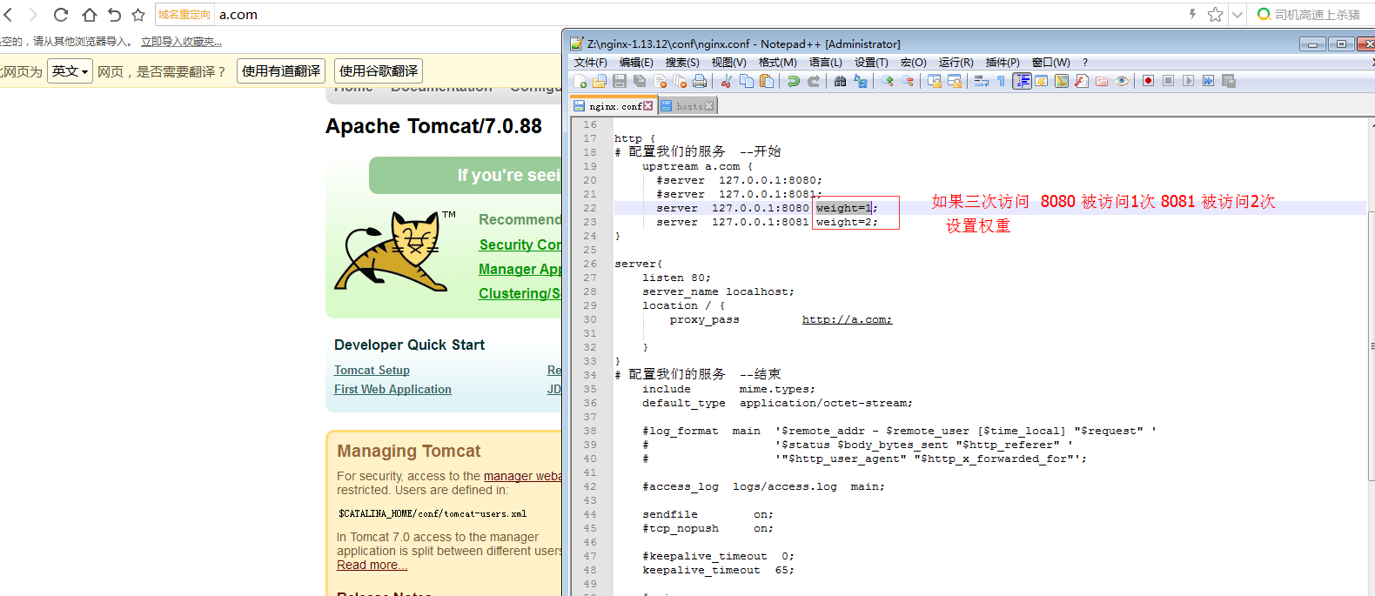Click the 立即导入收藏夹 link
Viewport: 1375px width, 596px height.
pyautogui.click(x=181, y=42)
